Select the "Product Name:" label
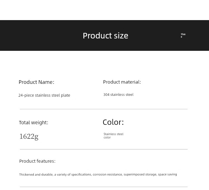 (36, 82)
